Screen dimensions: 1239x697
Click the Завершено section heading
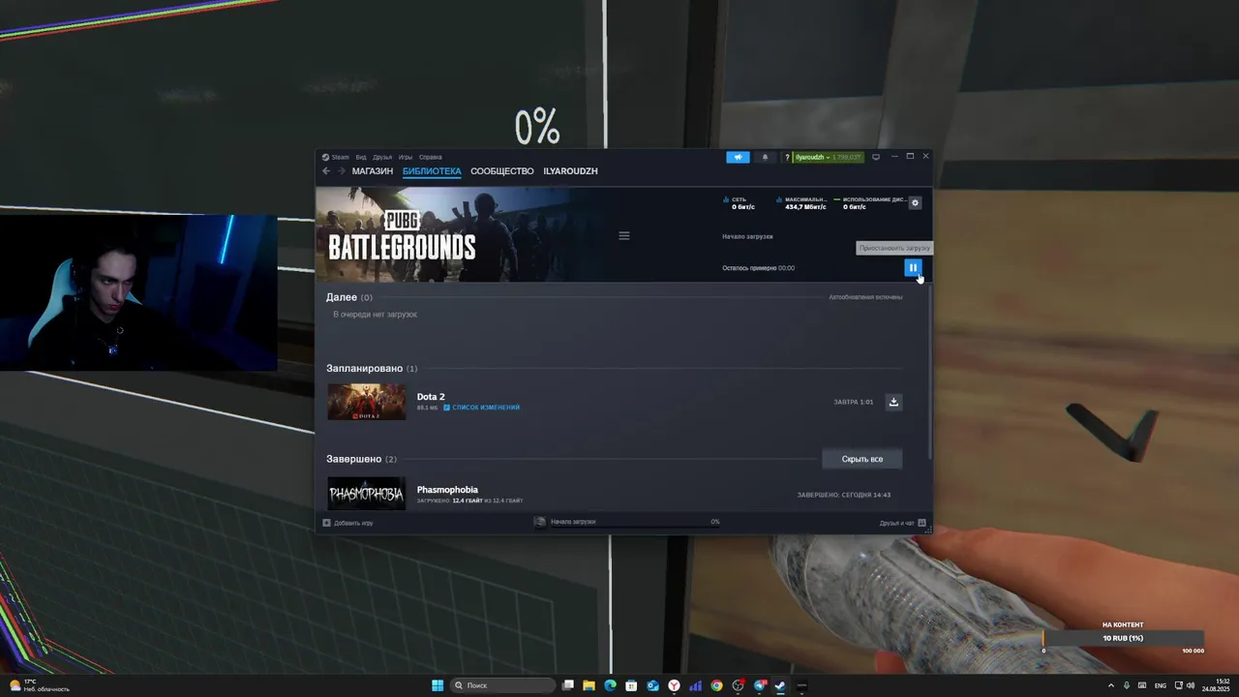coord(353,459)
